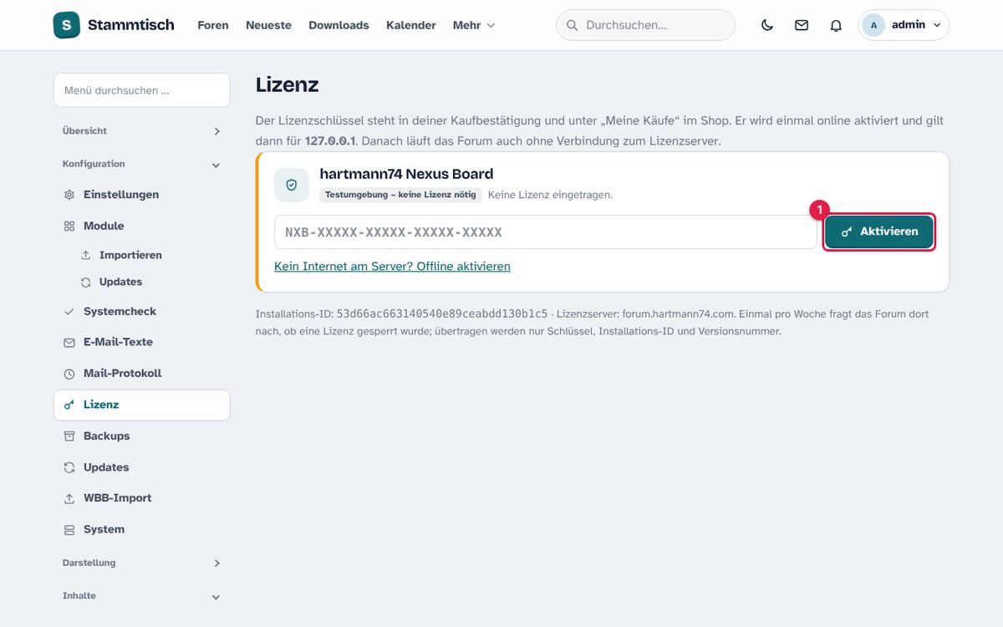Open Downloads in the top navigation
Image resolution: width=1003 pixels, height=627 pixels.
coord(339,25)
